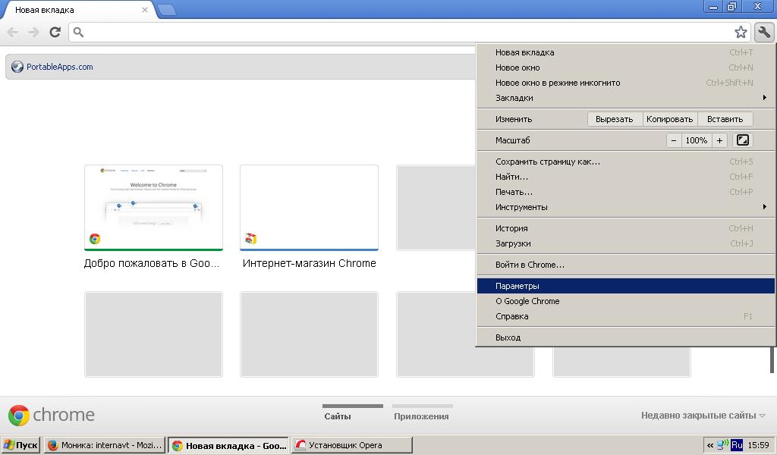Click Интернет-магазин Chrome caption
Image resolution: width=777 pixels, height=455 pixels.
pyautogui.click(x=310, y=263)
